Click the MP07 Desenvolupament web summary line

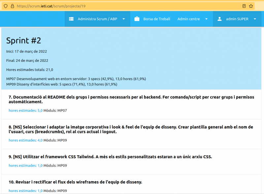[76, 79]
